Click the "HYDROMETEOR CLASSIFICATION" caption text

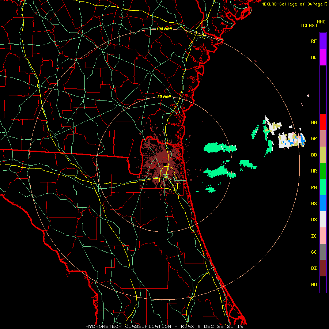click(128, 326)
